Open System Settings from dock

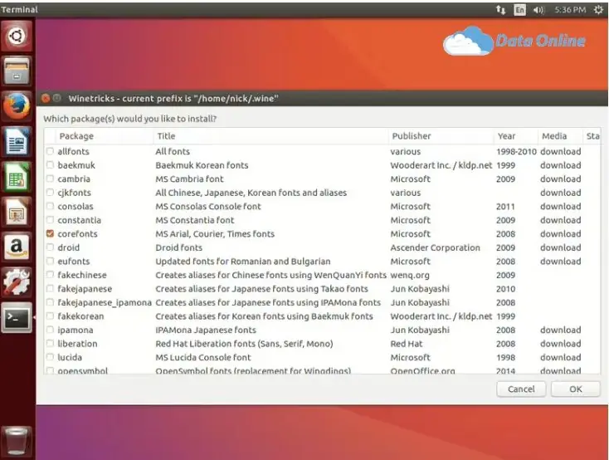pyautogui.click(x=17, y=282)
